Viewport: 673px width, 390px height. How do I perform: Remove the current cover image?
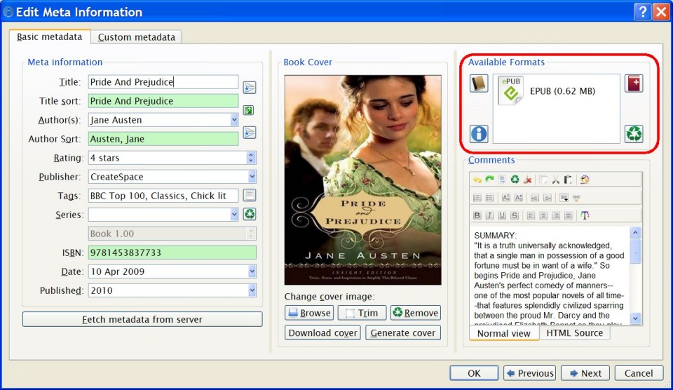[416, 313]
